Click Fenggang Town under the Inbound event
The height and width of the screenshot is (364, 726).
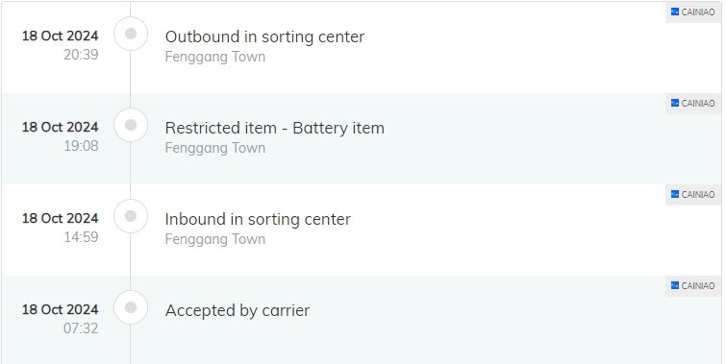pyautogui.click(x=215, y=239)
